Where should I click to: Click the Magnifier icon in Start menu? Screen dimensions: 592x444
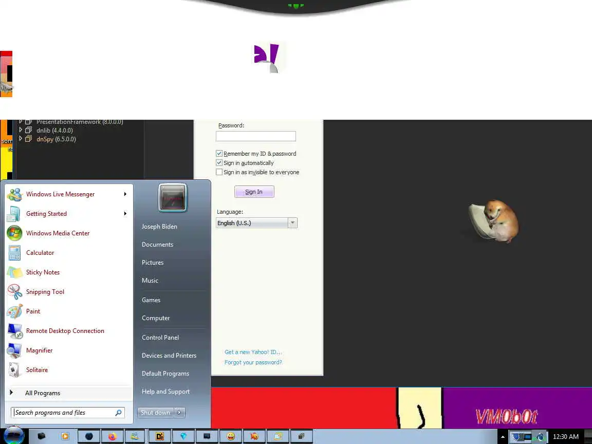click(14, 350)
